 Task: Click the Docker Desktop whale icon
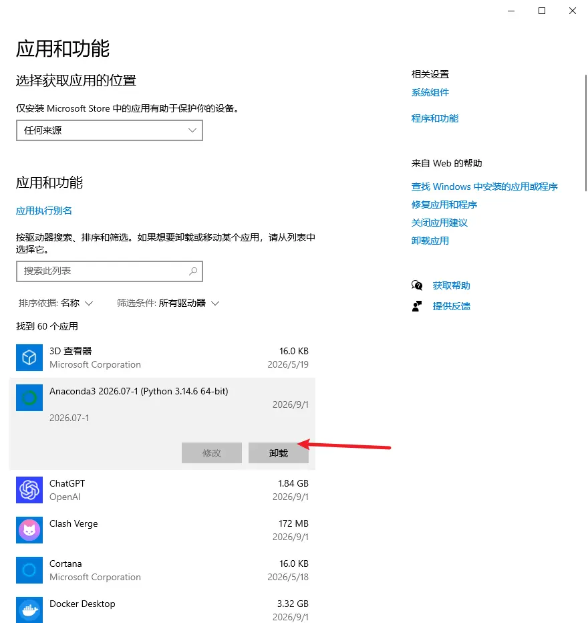pyautogui.click(x=29, y=610)
